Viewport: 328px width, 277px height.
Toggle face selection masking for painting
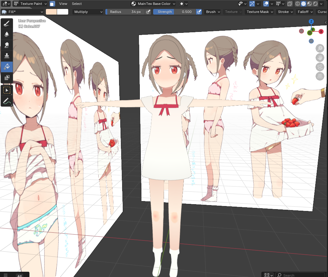pos(52,4)
